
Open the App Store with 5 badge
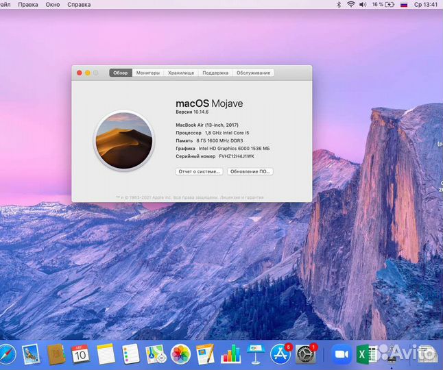coord(280,354)
